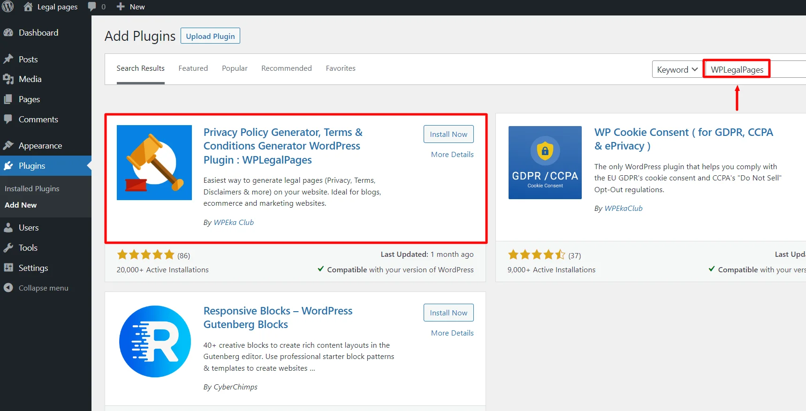This screenshot has height=411, width=806.
Task: Switch to the Popular plugins tab
Action: pyautogui.click(x=235, y=68)
